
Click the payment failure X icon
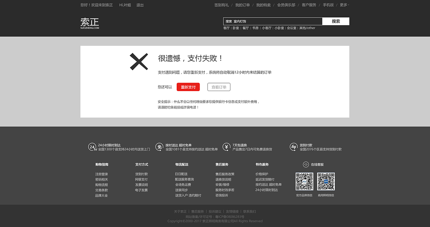pos(139,62)
